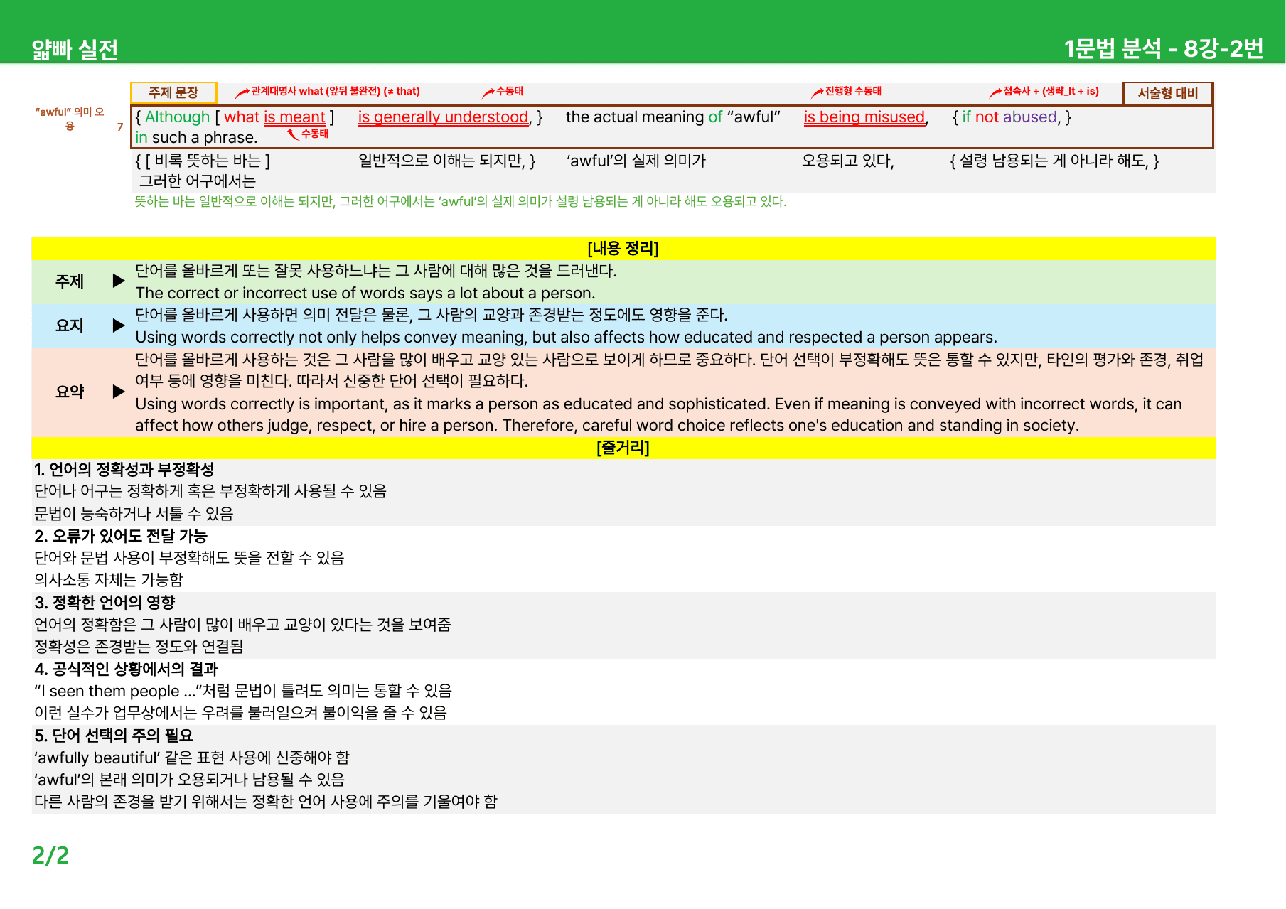The height and width of the screenshot is (909, 1286).
Task: Select the word 'Although' in the sentence
Action: coord(177,117)
